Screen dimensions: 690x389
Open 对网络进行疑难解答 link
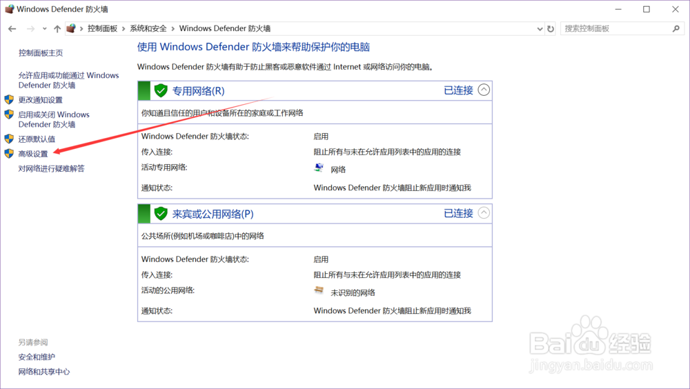[x=52, y=168]
